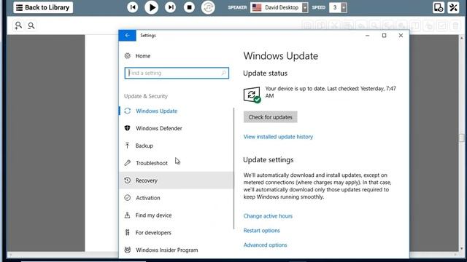Maximize the Settings window
467x262 pixels.
(385, 36)
